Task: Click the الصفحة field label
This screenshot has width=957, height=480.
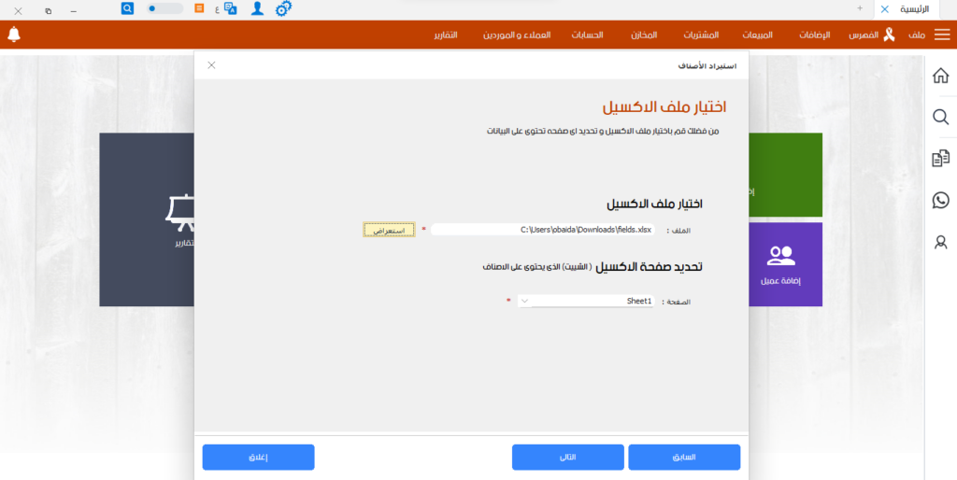Action: (x=677, y=302)
